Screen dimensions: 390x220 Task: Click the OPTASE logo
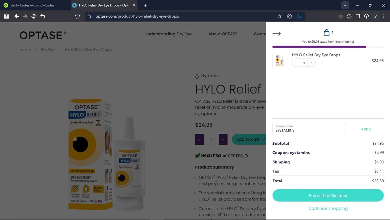pyautogui.click(x=43, y=35)
